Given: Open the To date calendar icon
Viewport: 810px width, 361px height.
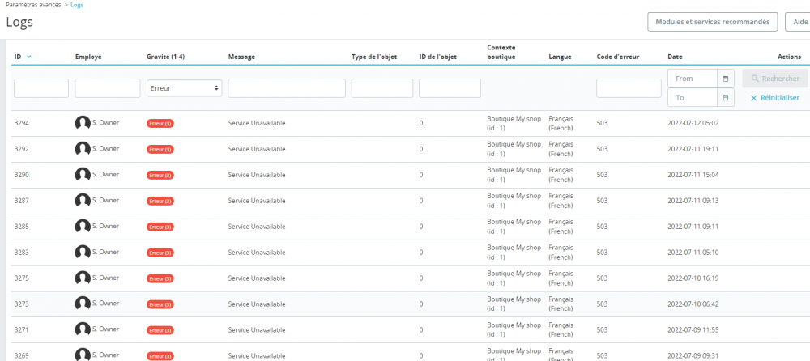Looking at the screenshot, I should pos(725,97).
